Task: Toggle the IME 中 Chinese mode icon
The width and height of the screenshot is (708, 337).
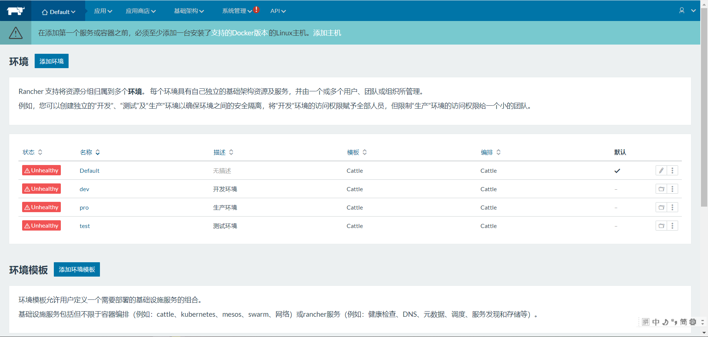Action: (x=656, y=322)
